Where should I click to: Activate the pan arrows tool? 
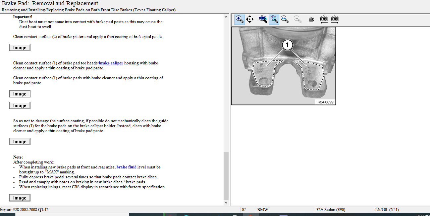tap(250, 19)
